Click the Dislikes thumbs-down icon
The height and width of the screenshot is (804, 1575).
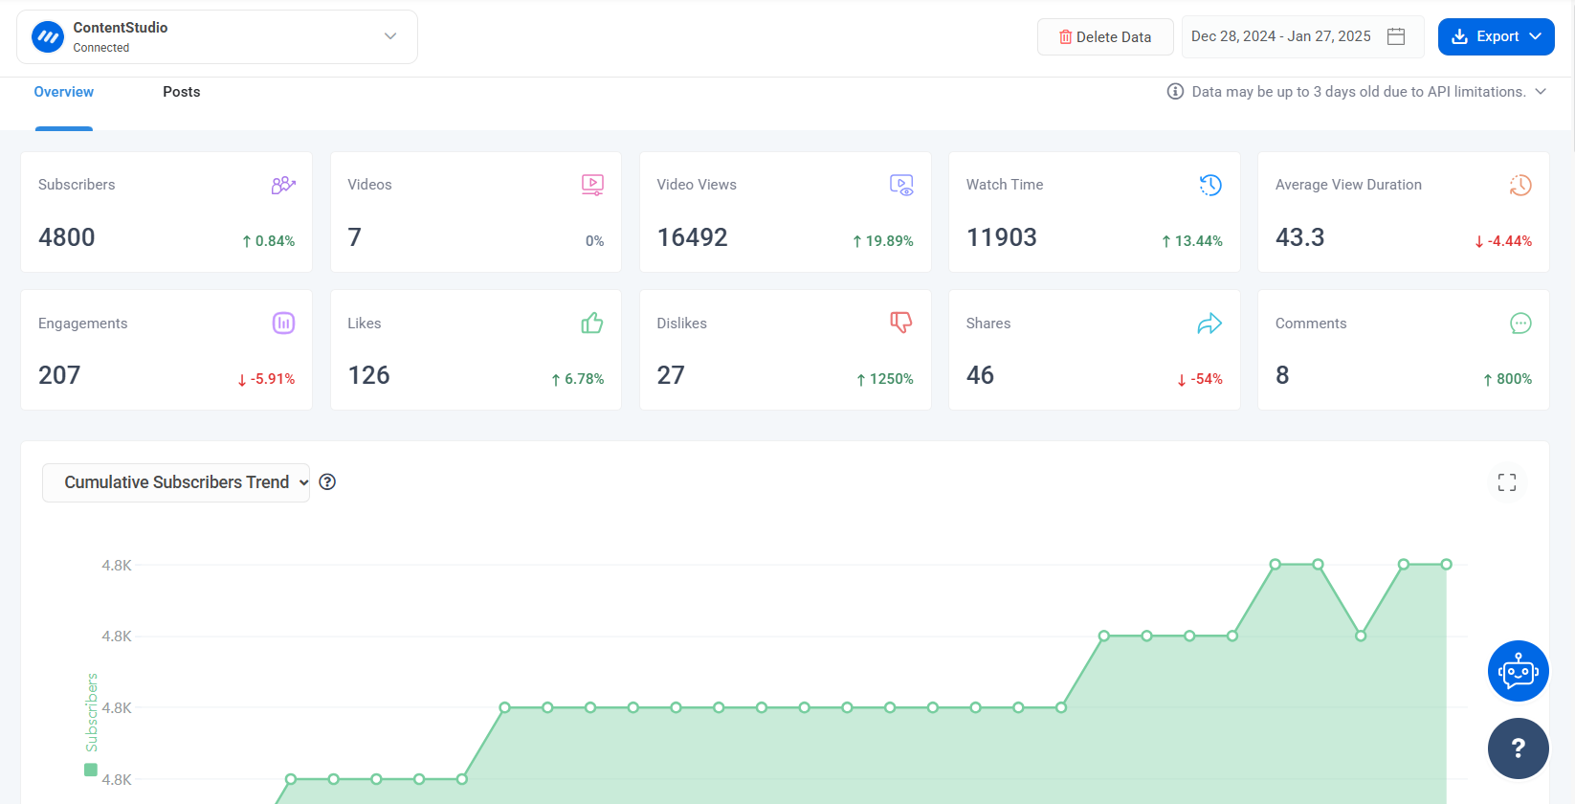[x=901, y=323]
